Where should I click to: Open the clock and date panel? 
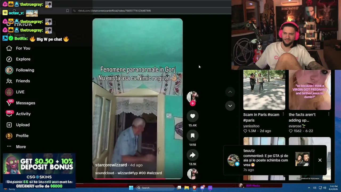333,188
